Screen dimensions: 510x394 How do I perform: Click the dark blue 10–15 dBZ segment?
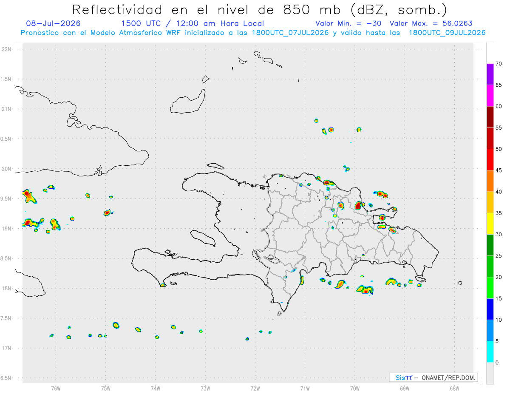tap(490, 309)
